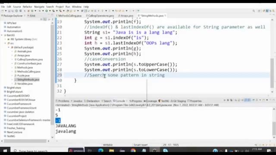This screenshot has height=155, width=276.
Task: Click the console vertical scrollbar
Action: [x=274, y=128]
